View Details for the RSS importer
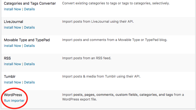This screenshot has height=110, width=196. click(29, 64)
